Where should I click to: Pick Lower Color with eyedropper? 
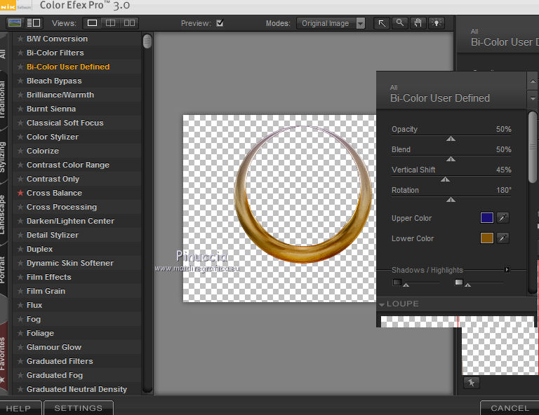tap(503, 238)
